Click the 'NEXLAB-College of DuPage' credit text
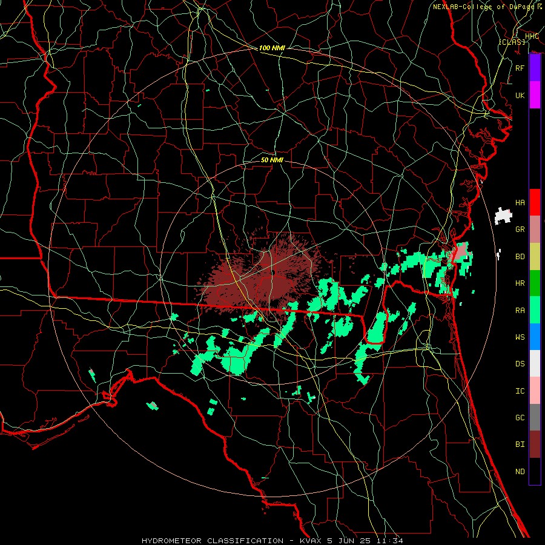The image size is (545, 545). pyautogui.click(x=485, y=7)
